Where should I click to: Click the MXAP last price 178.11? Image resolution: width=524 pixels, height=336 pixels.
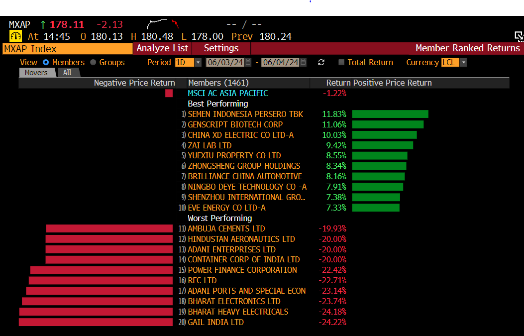point(67,24)
